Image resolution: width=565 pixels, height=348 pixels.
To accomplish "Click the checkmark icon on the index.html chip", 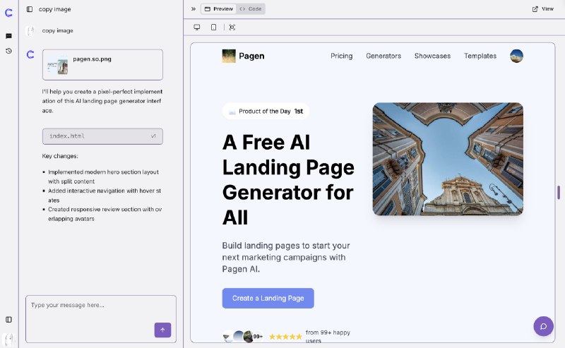I will pyautogui.click(x=153, y=136).
